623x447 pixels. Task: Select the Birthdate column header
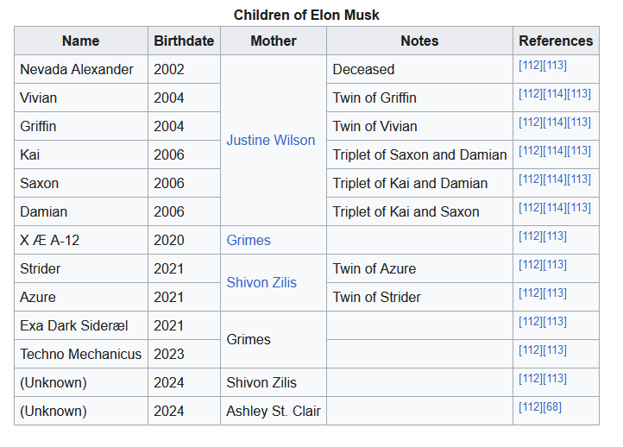184,41
